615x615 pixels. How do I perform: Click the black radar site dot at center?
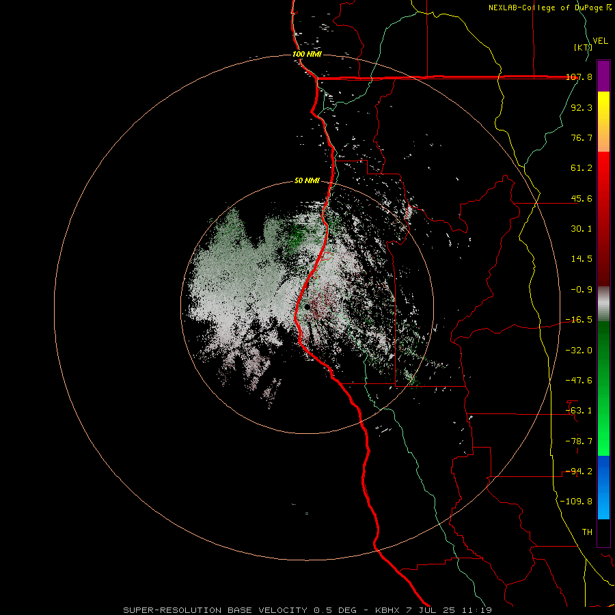click(307, 307)
